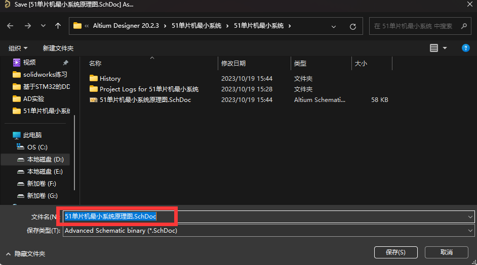Click the Forward navigation arrow
The width and height of the screenshot is (477, 265).
(27, 26)
